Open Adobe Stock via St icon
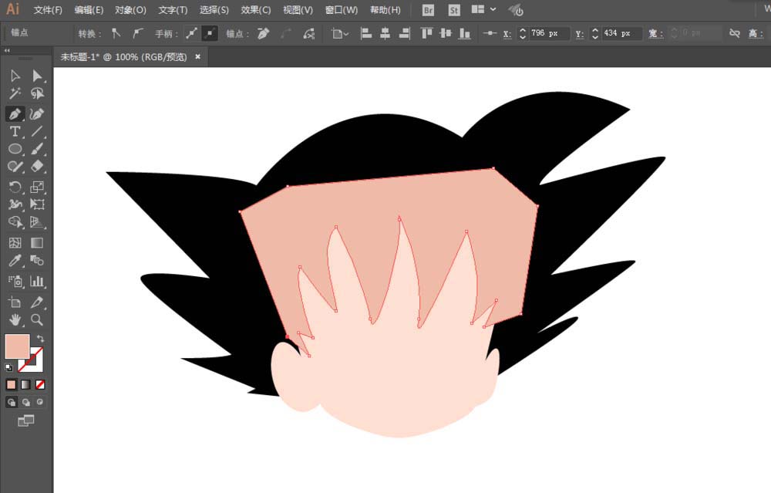The image size is (771, 493). pos(454,10)
